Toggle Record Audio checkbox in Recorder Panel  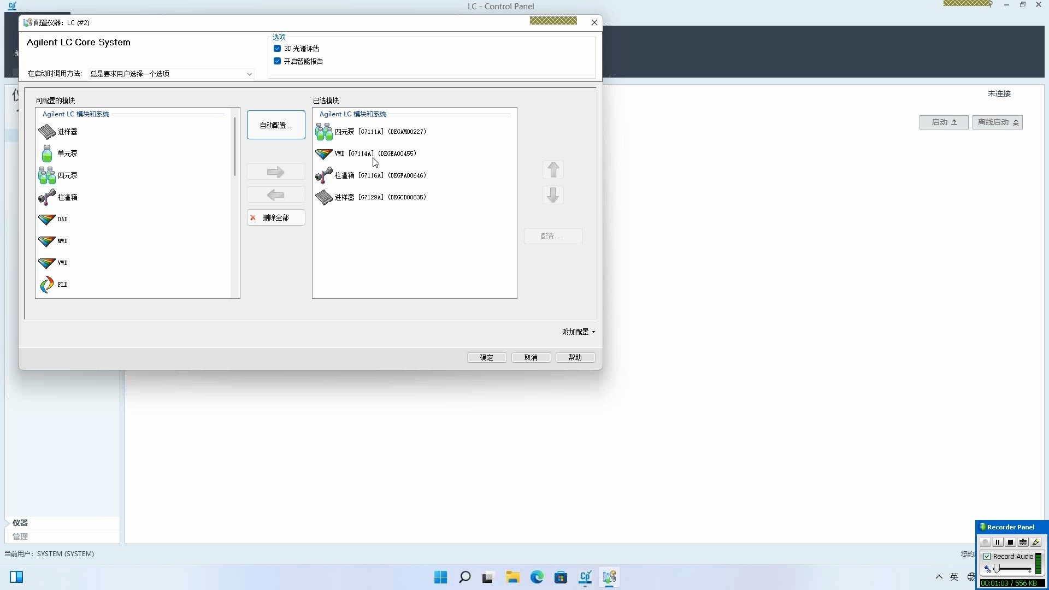[987, 556]
